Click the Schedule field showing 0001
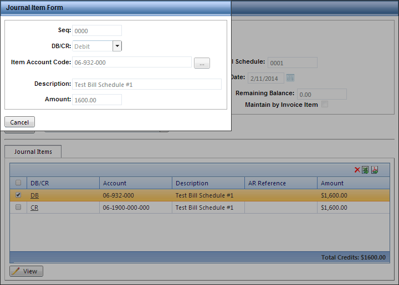399x285 pixels. pyautogui.click(x=293, y=63)
